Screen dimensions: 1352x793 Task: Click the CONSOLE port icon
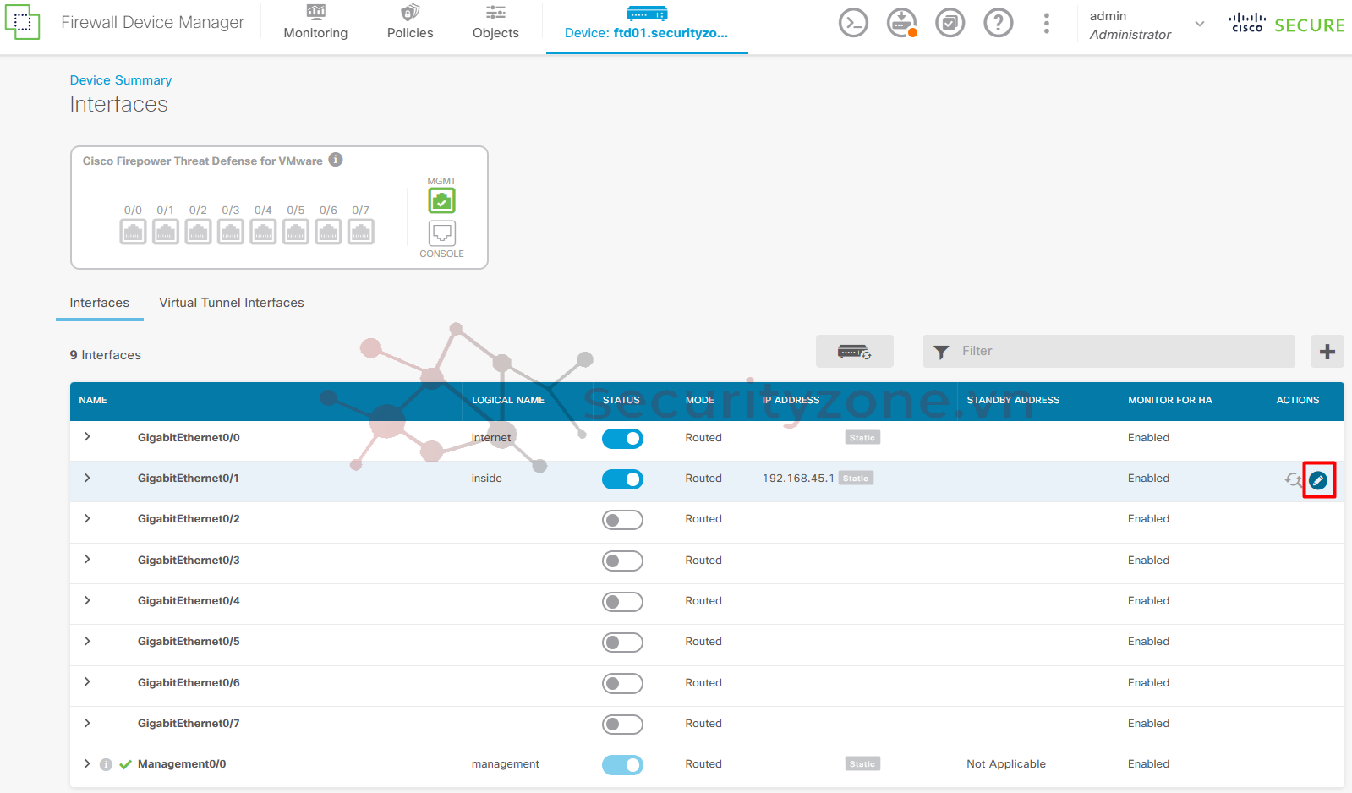tap(441, 233)
